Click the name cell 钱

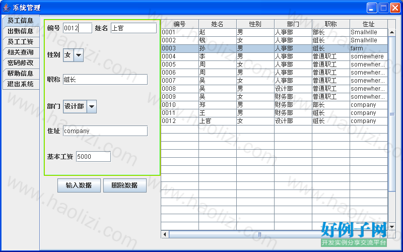pyautogui.click(x=218, y=40)
